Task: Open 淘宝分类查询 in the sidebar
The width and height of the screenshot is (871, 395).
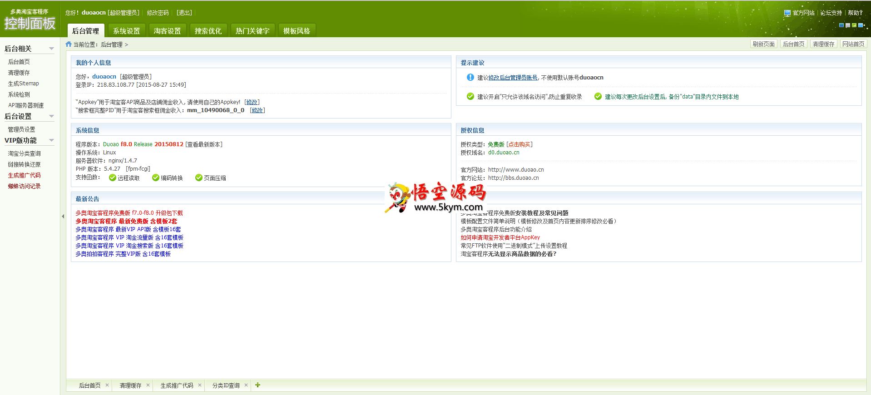Action: coord(25,153)
